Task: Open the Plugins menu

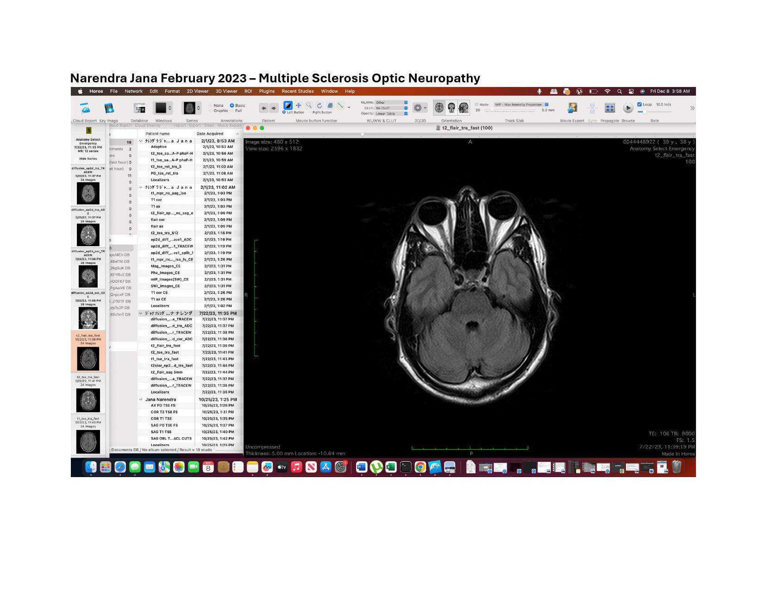Action: [267, 91]
